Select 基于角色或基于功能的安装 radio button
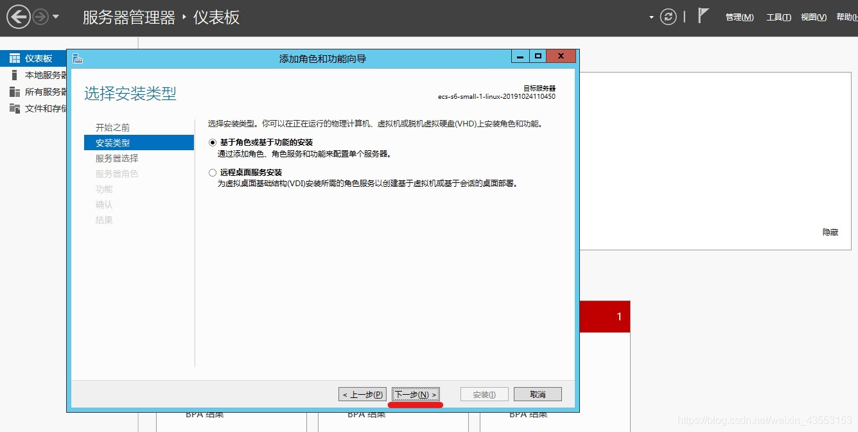This screenshot has width=858, height=432. pos(213,143)
